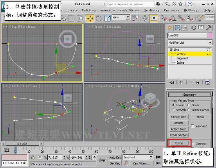Screen dimensions: 216x168
Task: Select the Scale transform tool
Action: [107, 18]
